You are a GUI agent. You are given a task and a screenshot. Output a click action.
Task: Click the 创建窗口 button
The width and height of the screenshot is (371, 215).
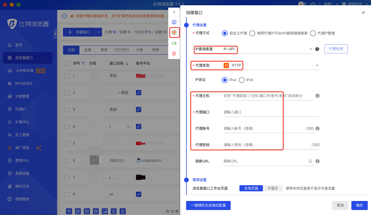pyautogui.click(x=79, y=32)
